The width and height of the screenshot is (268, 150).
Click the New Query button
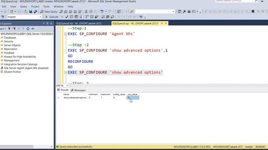pos(49,12)
